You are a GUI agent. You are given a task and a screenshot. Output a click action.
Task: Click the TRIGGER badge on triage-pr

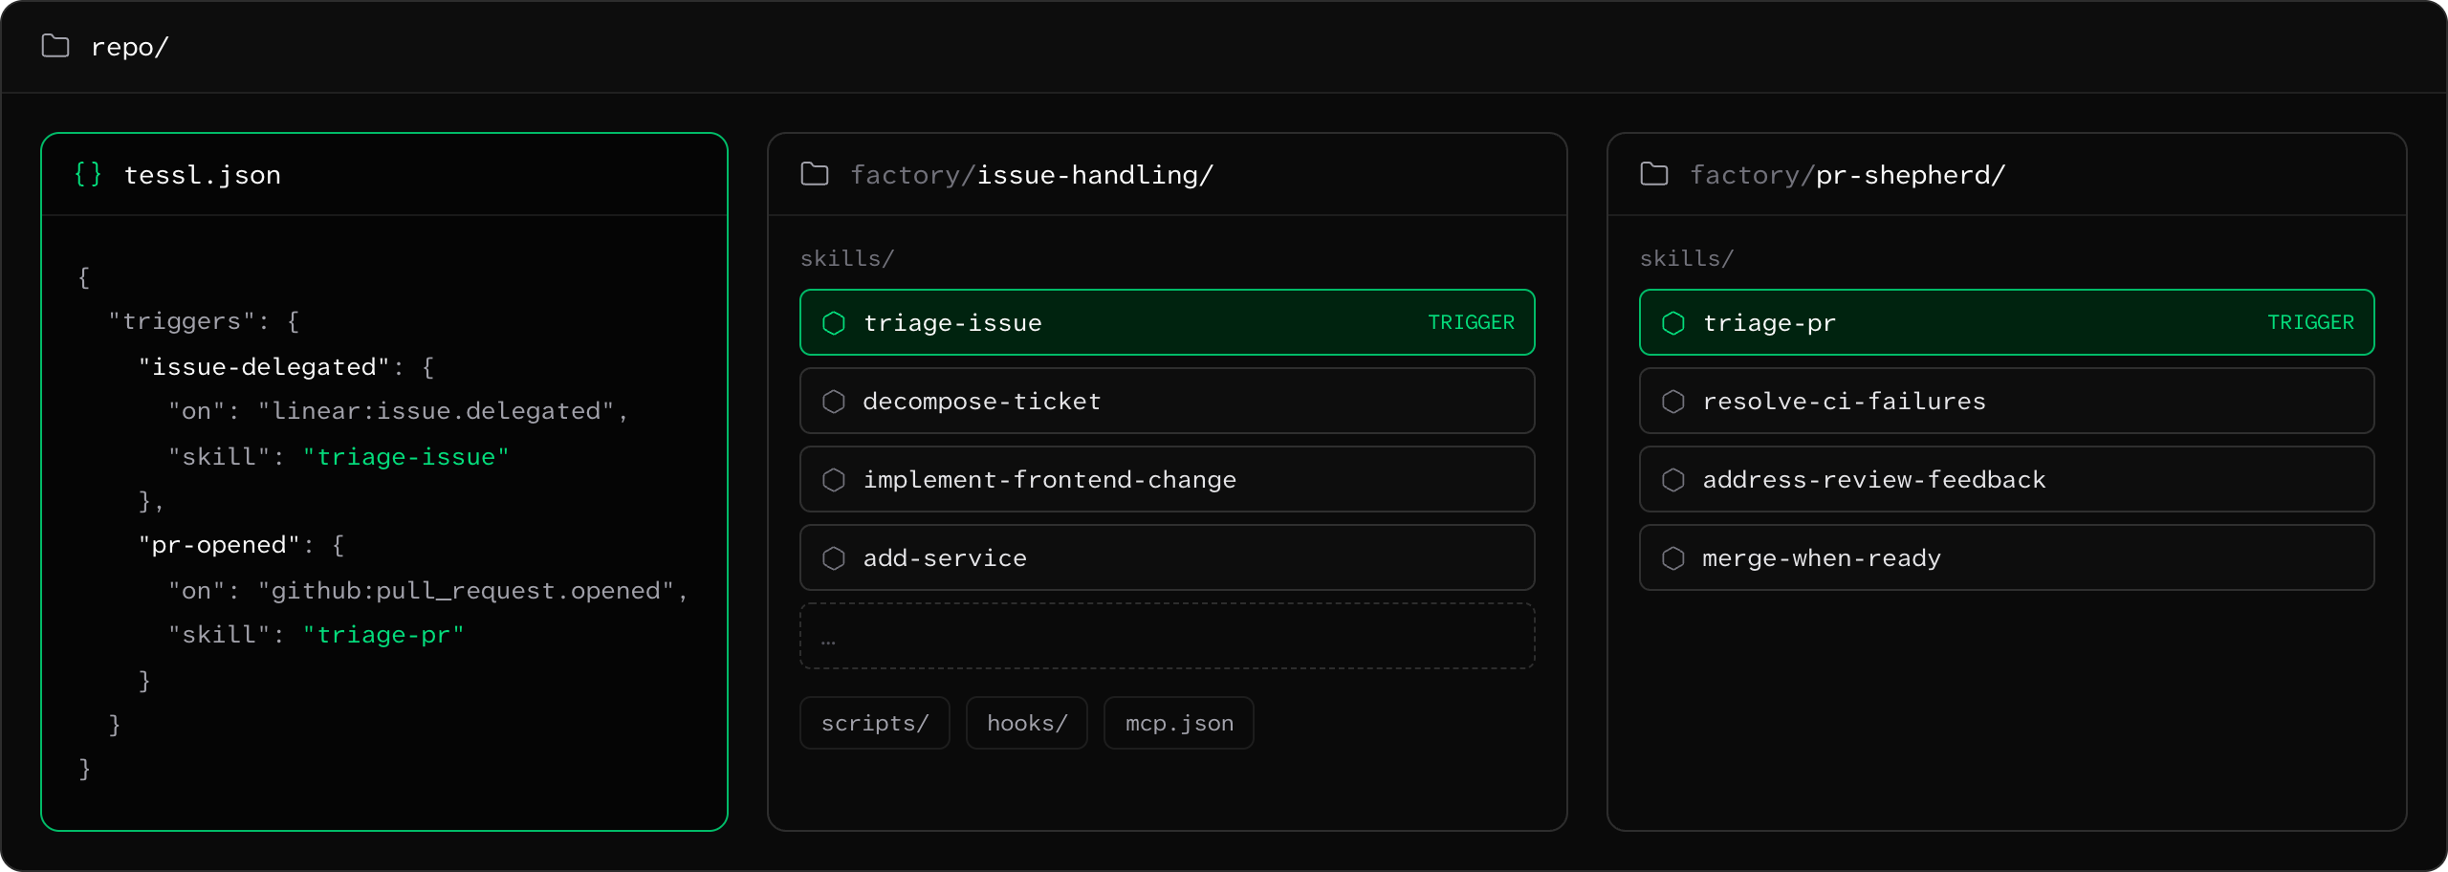tap(2310, 323)
